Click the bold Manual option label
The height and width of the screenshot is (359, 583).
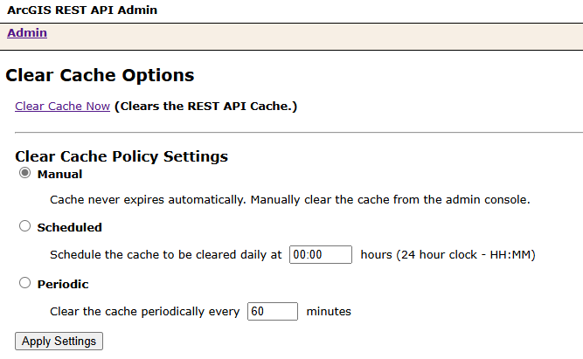click(59, 175)
